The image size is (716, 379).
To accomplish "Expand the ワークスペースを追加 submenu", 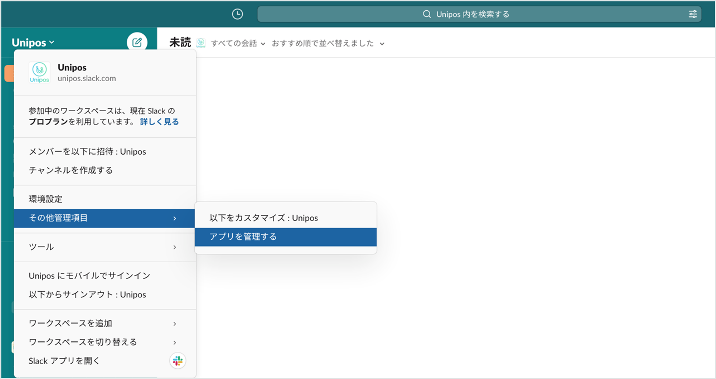I will pyautogui.click(x=105, y=324).
